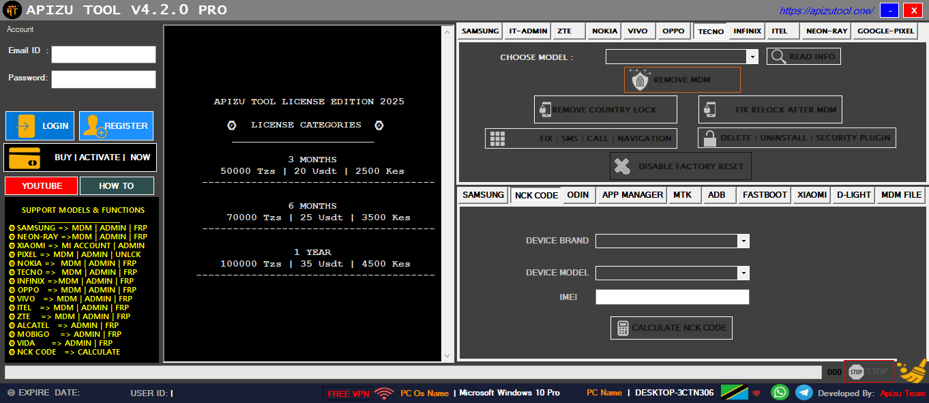The image size is (929, 403).
Task: Open the DEVICE MODEL dropdown
Action: [743, 272]
